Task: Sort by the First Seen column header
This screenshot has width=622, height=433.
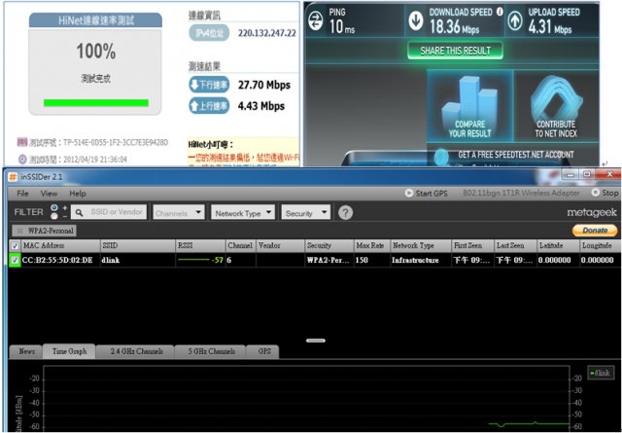Action: [472, 245]
